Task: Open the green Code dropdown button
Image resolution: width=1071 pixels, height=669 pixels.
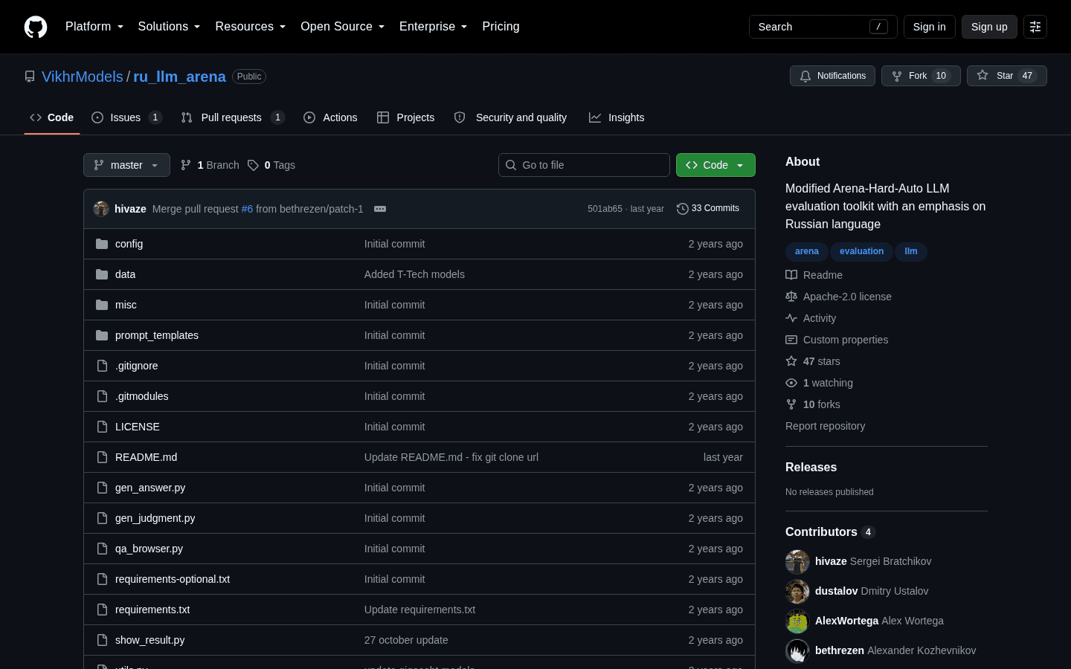Action: pos(715,165)
